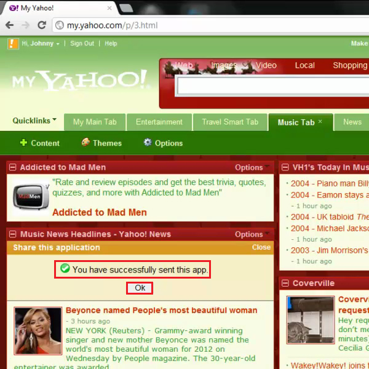Open Options dropdown for Addicted to Mad Men

point(252,167)
